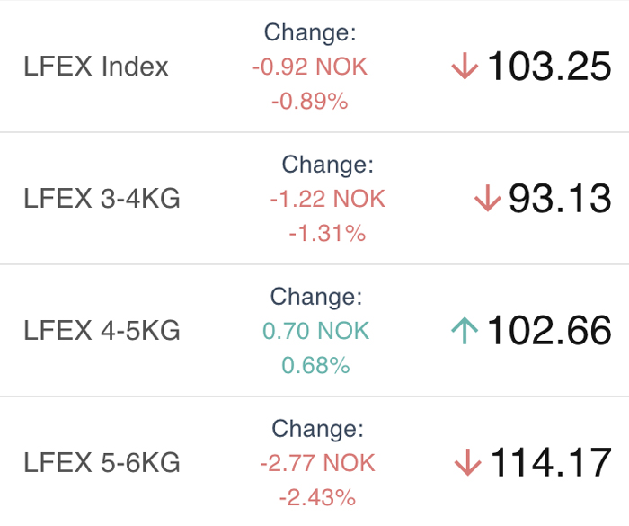This screenshot has height=526, width=629.
Task: Click the 114.17 price value
Action: point(551,462)
